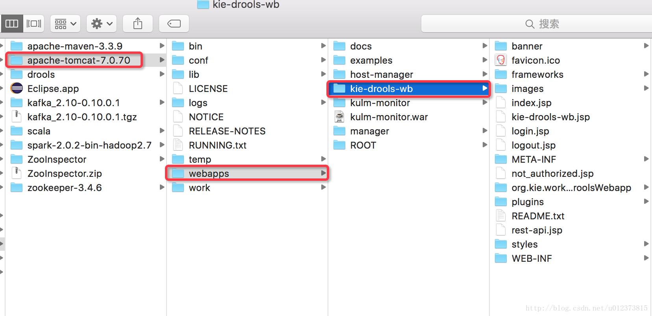Switch to column view mode

12,24
